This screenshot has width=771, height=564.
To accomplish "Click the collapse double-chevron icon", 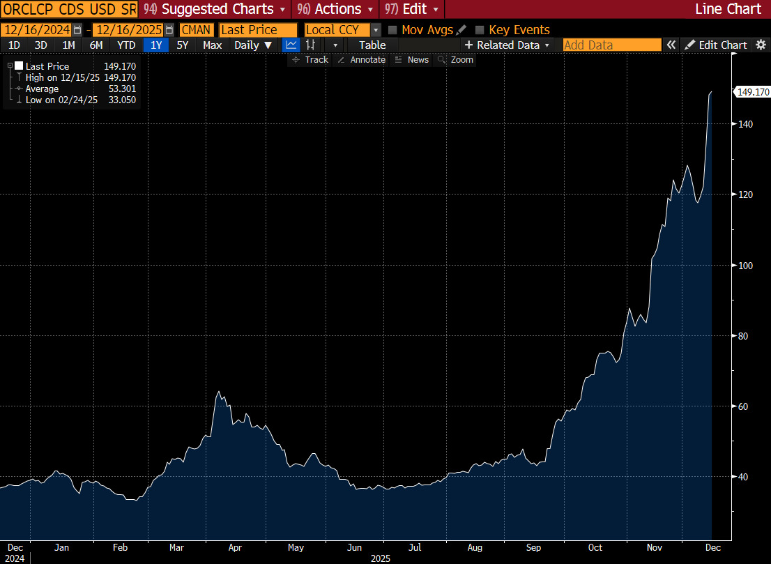I will tap(671, 45).
